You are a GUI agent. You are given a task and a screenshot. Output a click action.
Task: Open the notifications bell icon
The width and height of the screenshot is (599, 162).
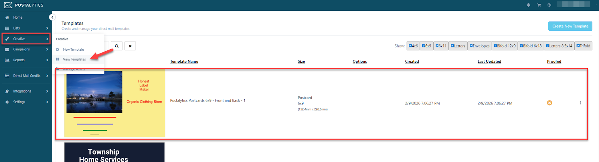(x=528, y=5)
